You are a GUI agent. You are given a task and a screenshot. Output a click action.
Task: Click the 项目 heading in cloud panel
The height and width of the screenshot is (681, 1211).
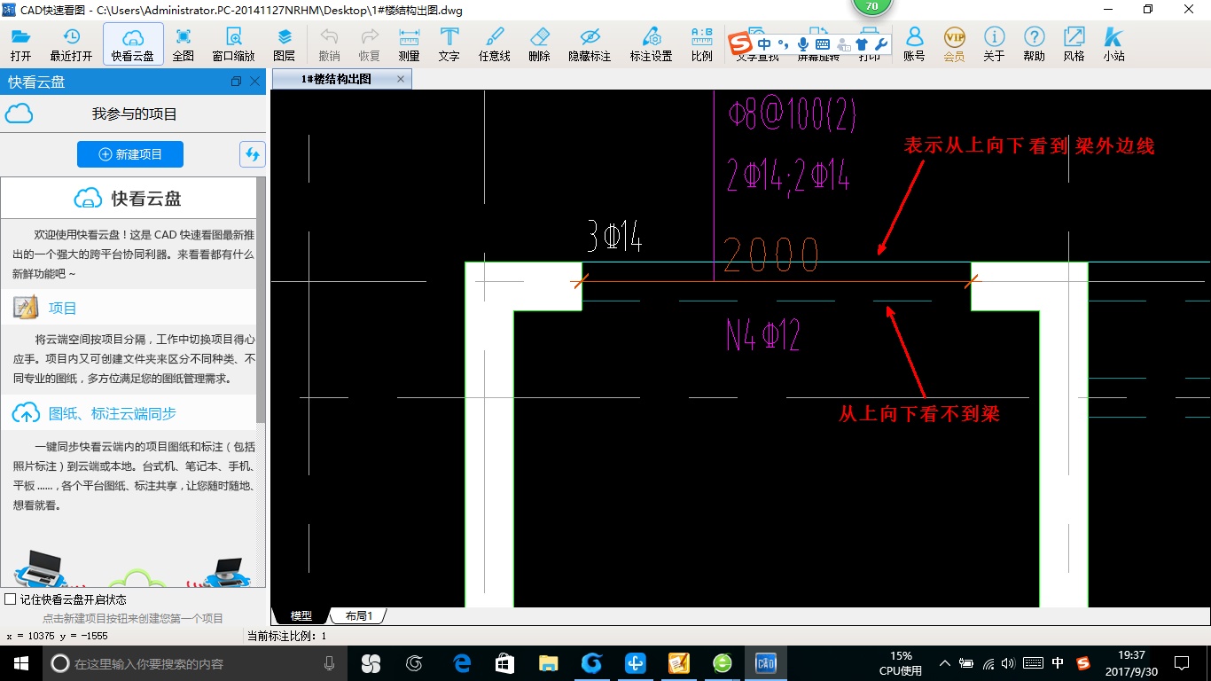[63, 308]
